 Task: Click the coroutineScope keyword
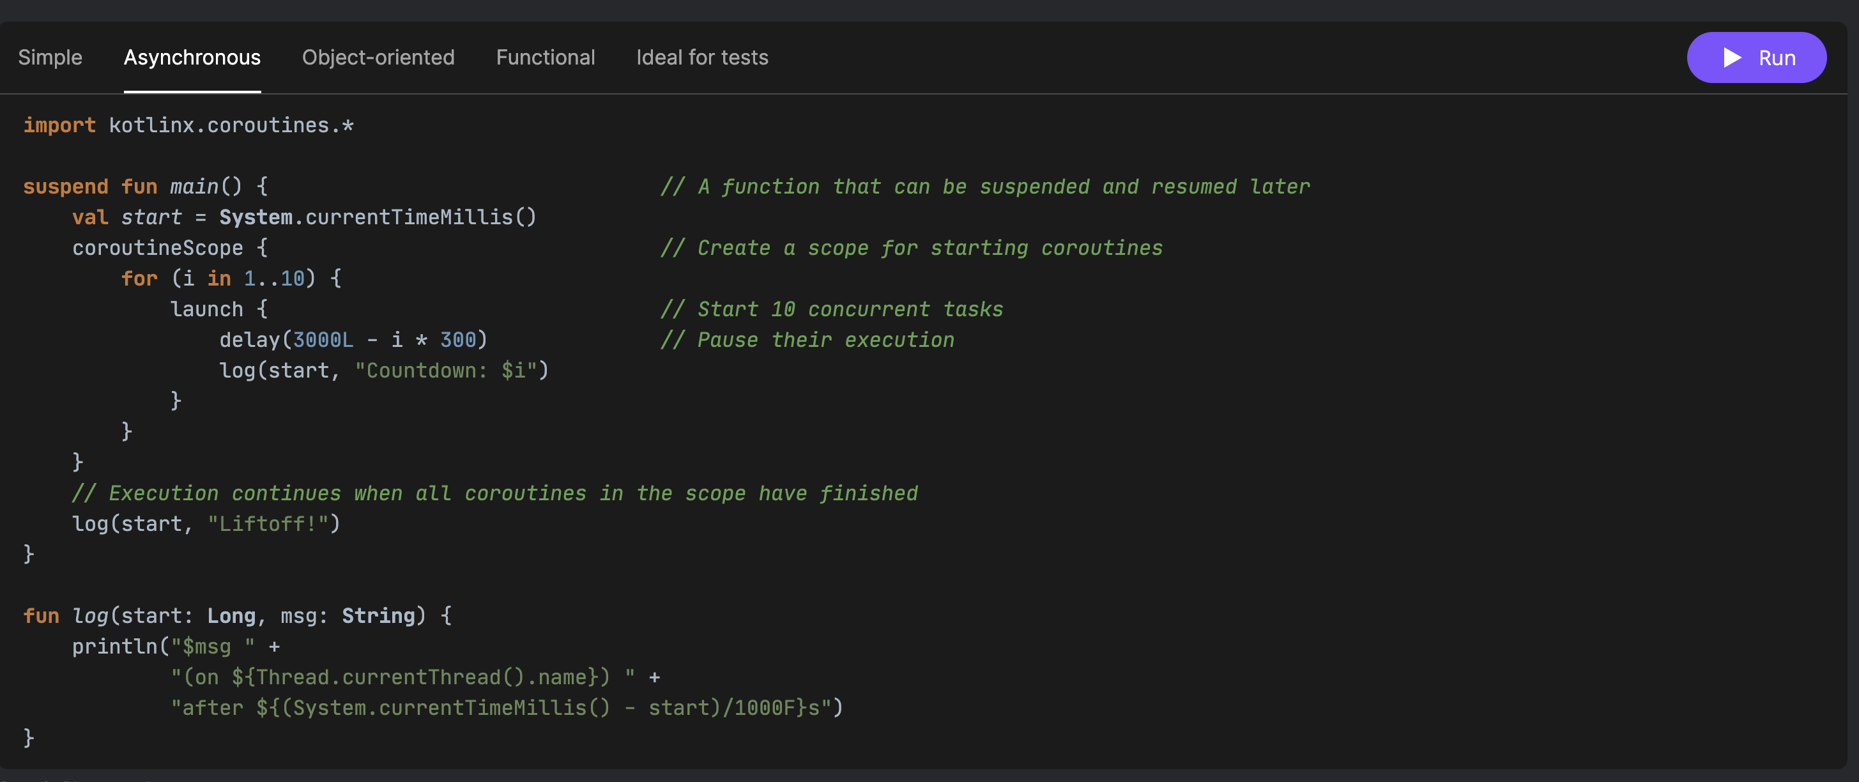[157, 248]
